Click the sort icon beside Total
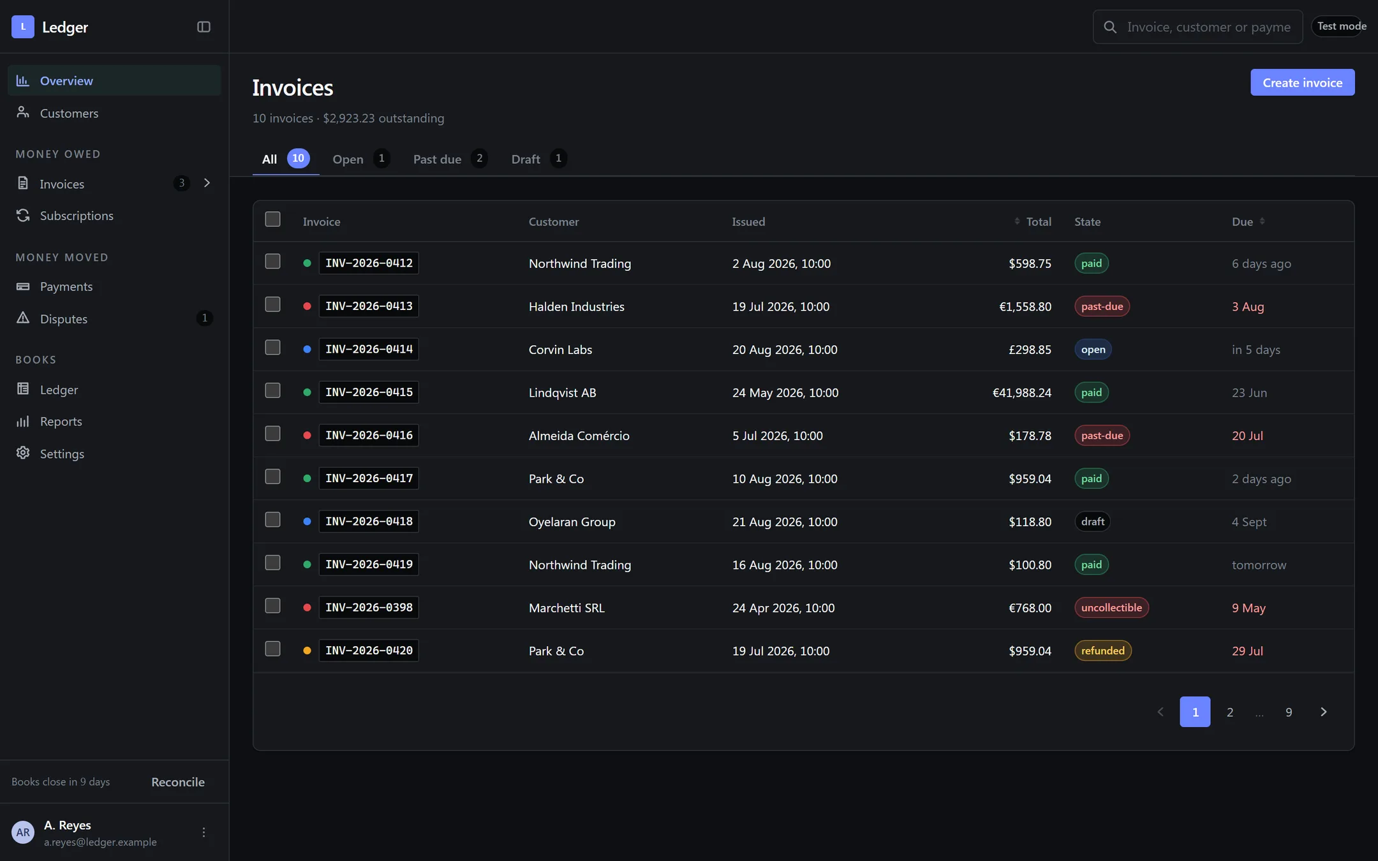The width and height of the screenshot is (1378, 861). point(1017,221)
